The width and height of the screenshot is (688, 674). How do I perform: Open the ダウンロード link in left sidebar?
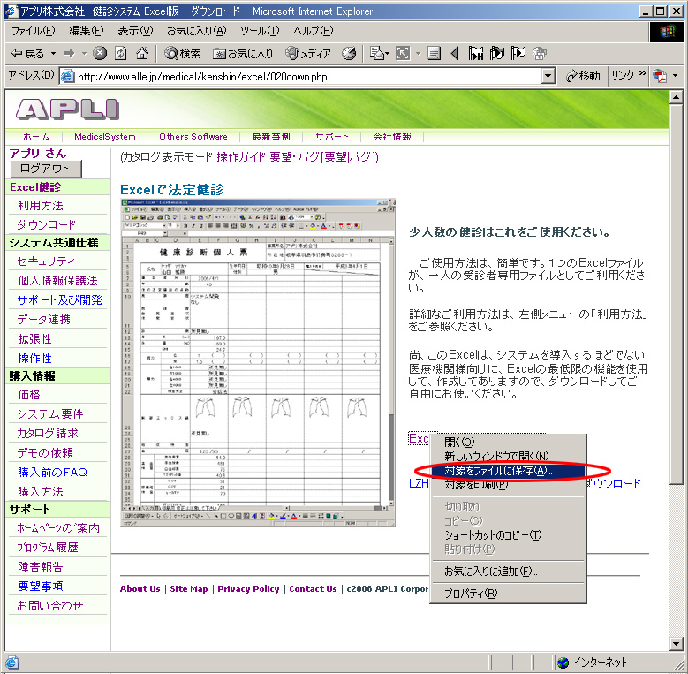pyautogui.click(x=46, y=224)
